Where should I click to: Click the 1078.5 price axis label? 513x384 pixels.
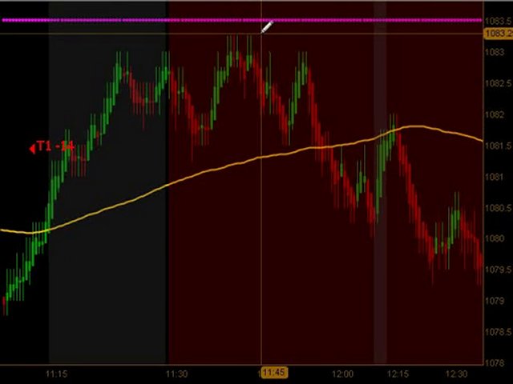(x=498, y=332)
